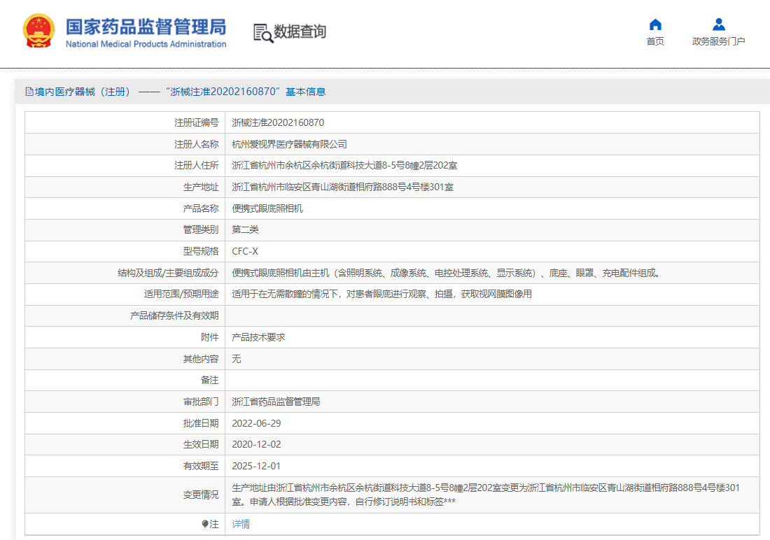Click the 备注 row label
The image size is (770, 540).
click(210, 380)
